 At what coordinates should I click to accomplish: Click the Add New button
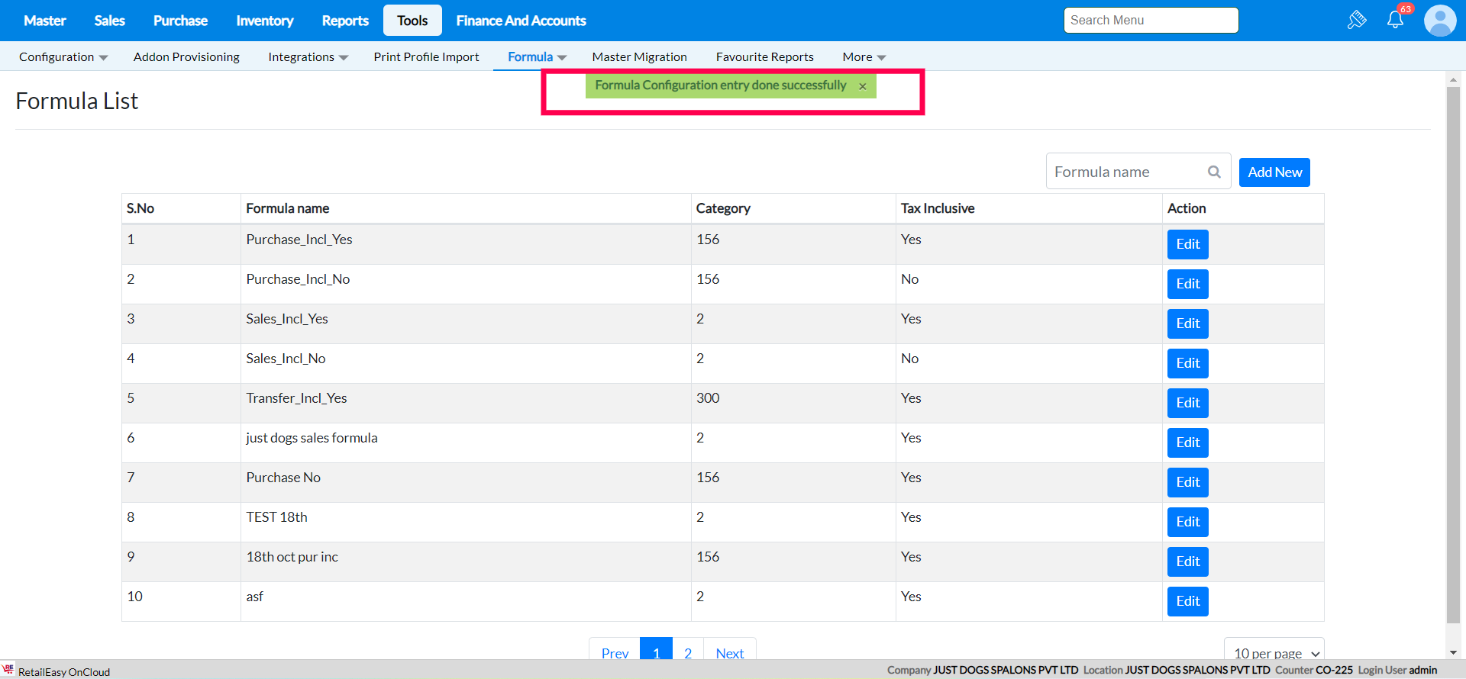1274,172
